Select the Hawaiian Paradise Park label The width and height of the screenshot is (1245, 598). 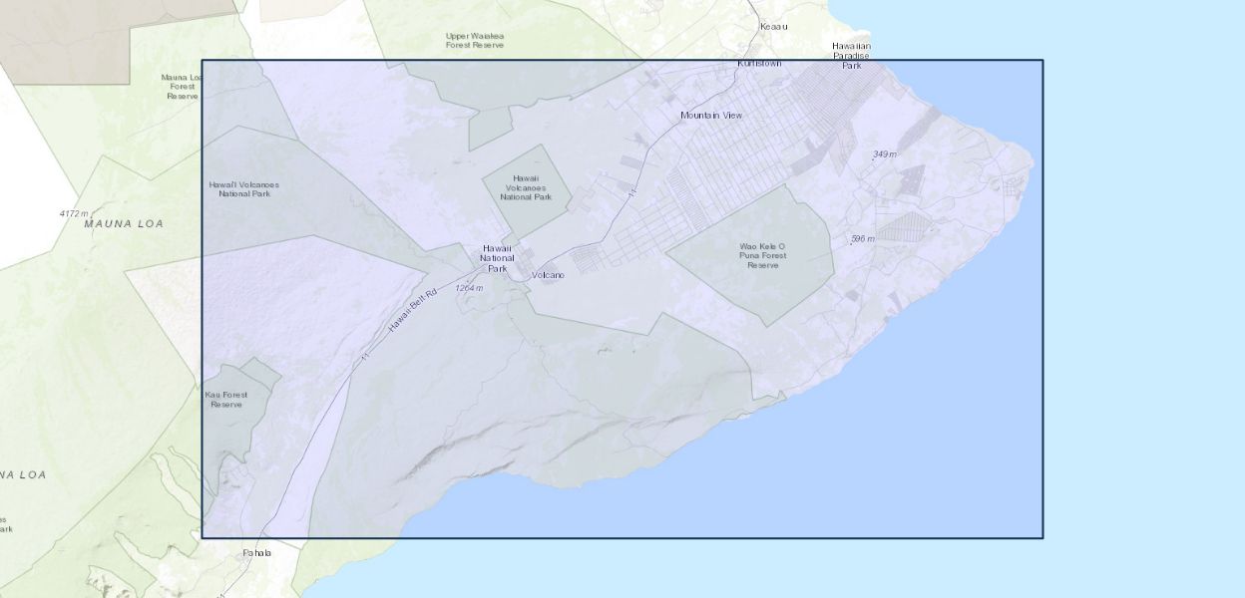[851, 55]
